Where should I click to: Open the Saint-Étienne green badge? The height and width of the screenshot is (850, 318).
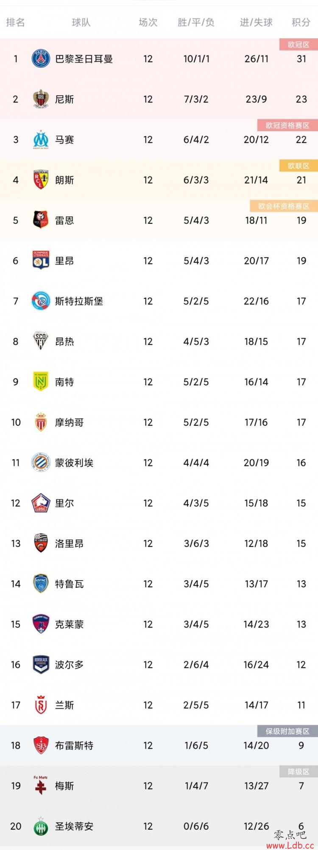(41, 826)
